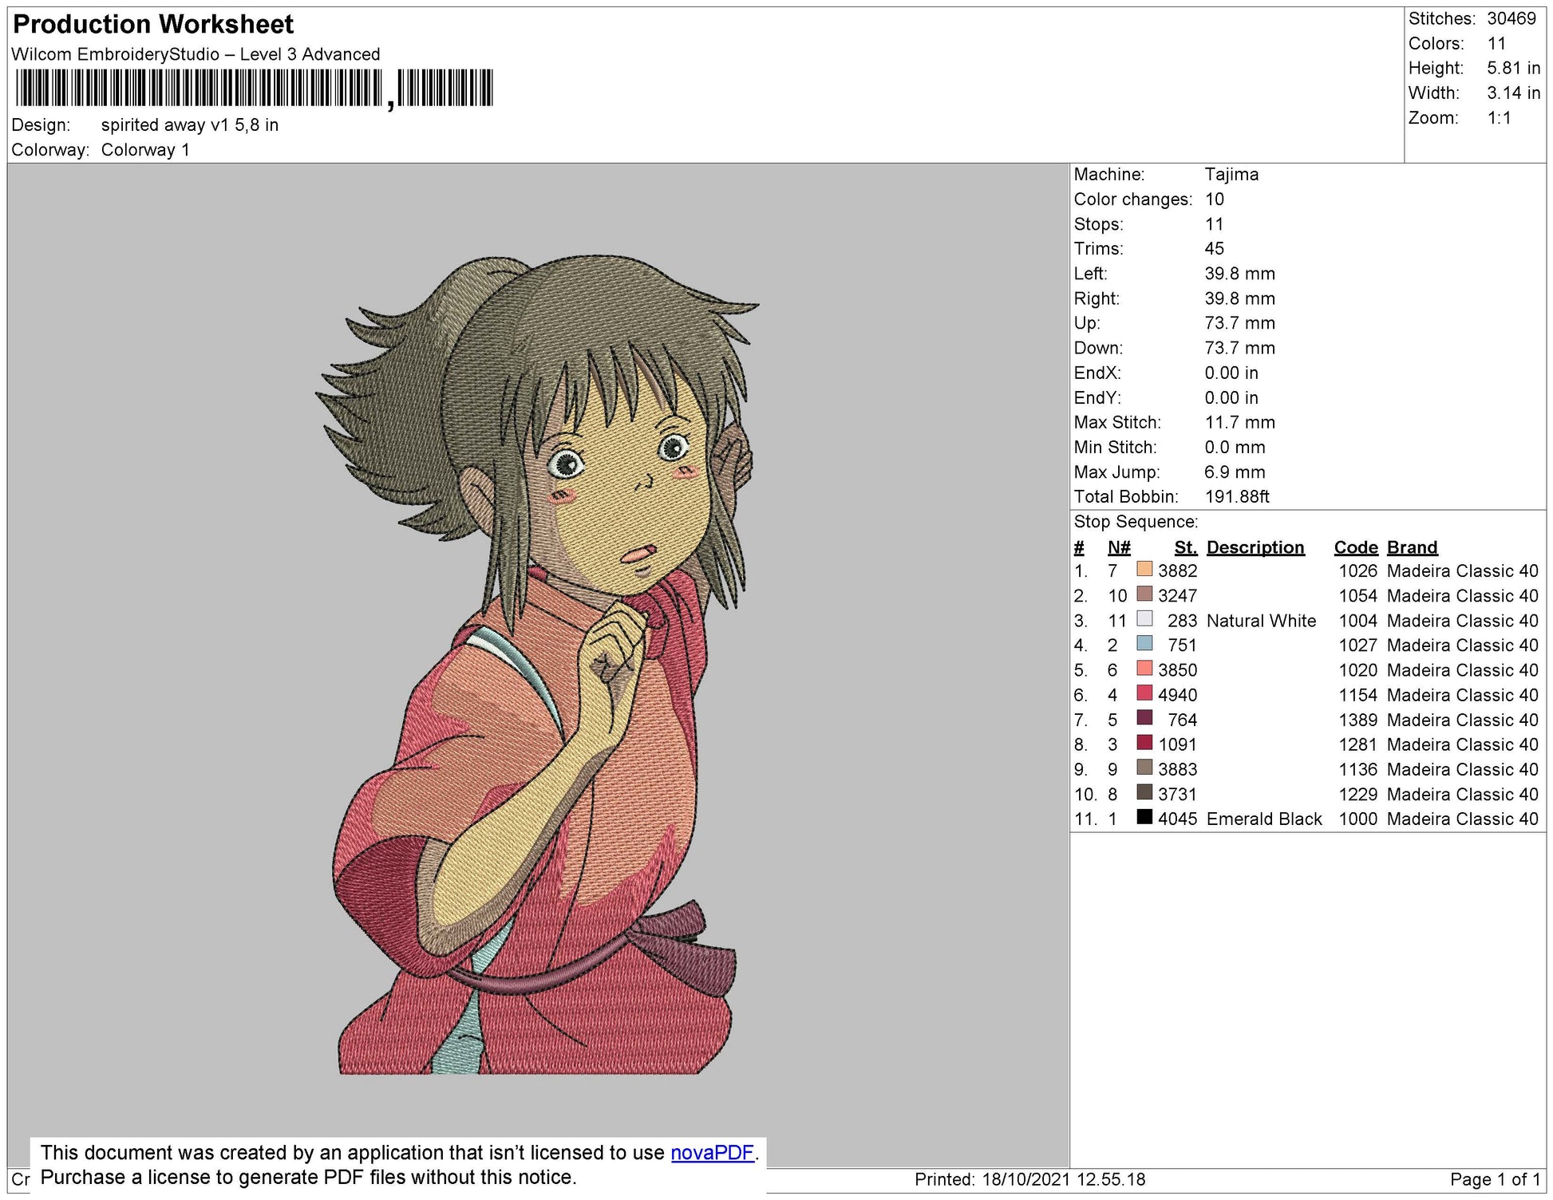Screen dimensions: 1553x1200
Task: Click the Page 1 of 1 indicator
Action: pos(1495,1179)
